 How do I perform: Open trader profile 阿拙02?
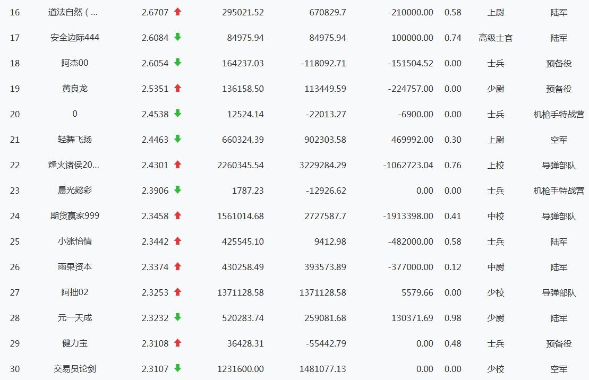click(75, 292)
